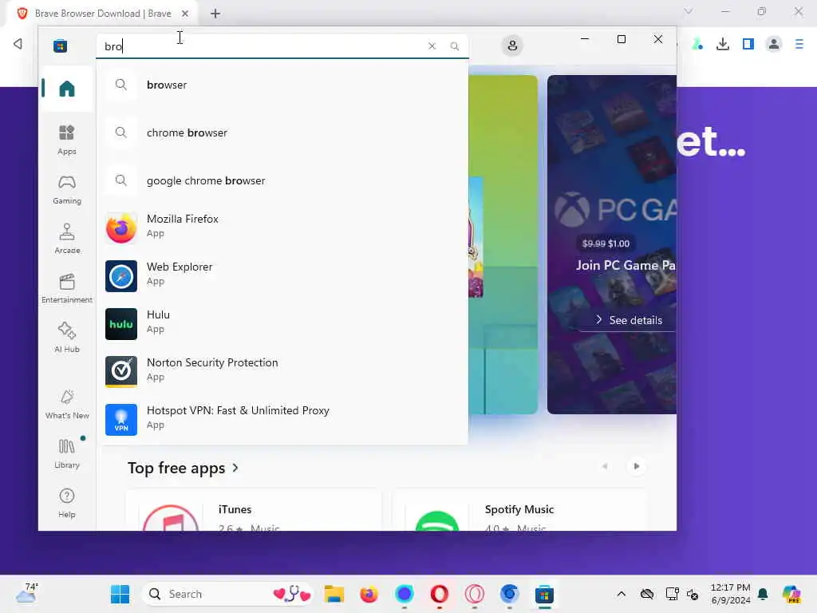
Task: Open AI Hub in sidebar
Action: [67, 338]
